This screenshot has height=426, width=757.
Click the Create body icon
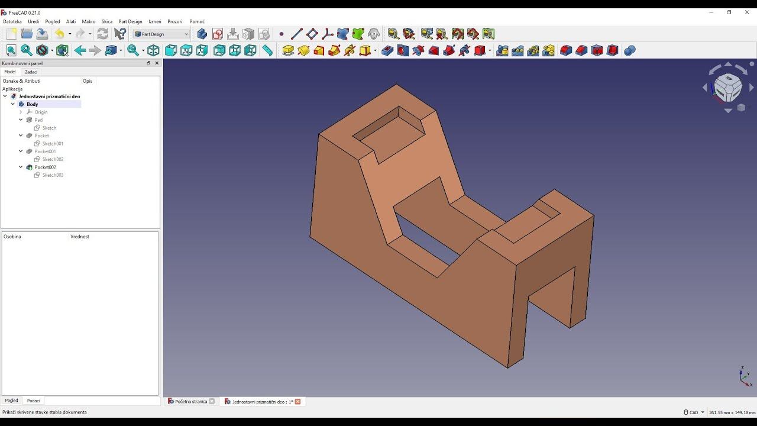202,34
